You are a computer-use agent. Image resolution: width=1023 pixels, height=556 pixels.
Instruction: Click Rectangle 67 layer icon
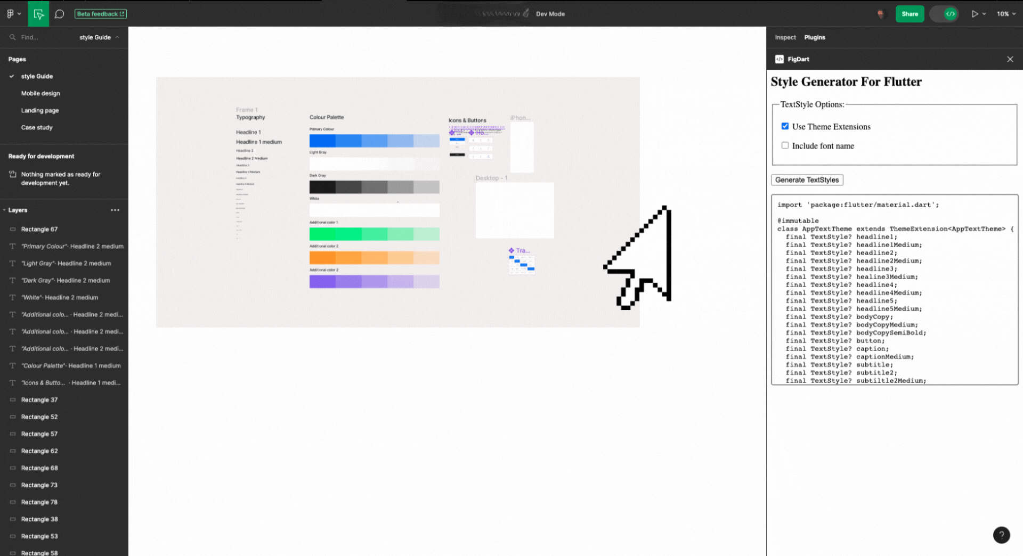tap(13, 229)
